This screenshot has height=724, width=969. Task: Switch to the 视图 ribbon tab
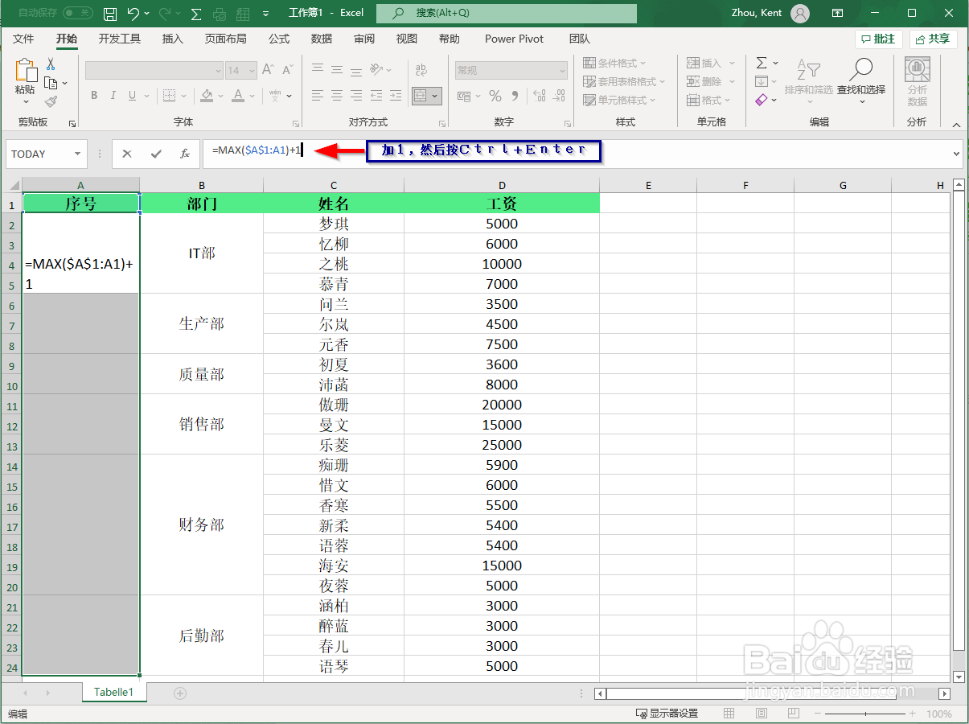407,39
